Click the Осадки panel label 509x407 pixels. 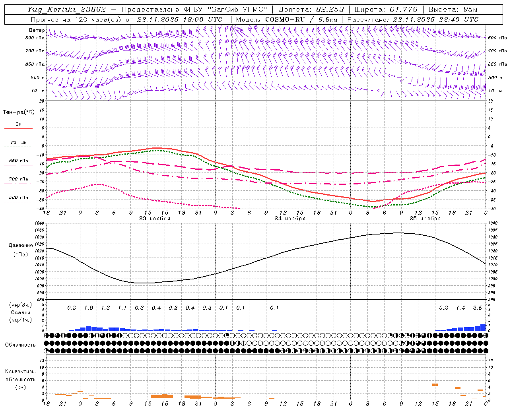click(21, 312)
